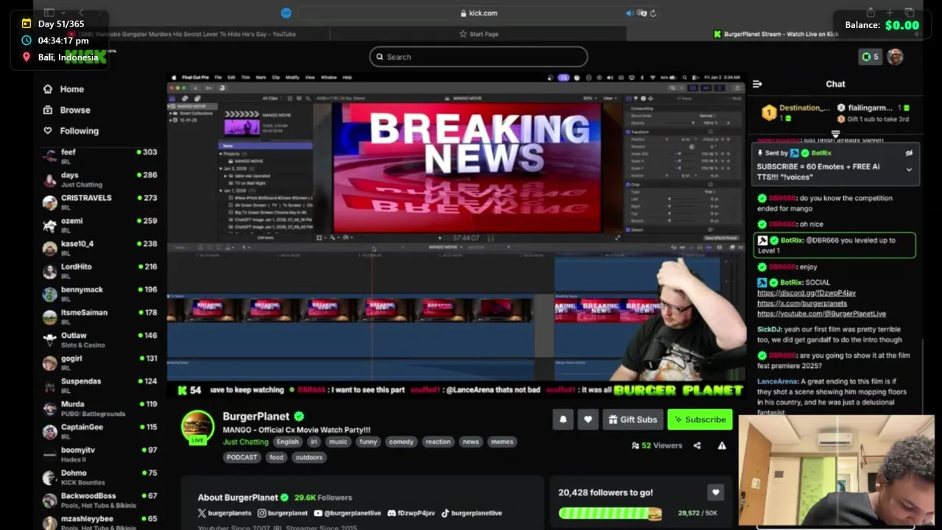This screenshot has height=530, width=942.
Task: Select the outdoors tag
Action: (309, 457)
